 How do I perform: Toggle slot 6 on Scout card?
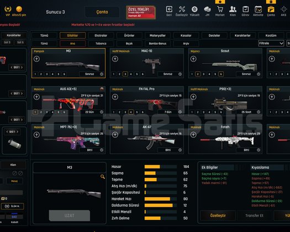[x=221, y=74]
